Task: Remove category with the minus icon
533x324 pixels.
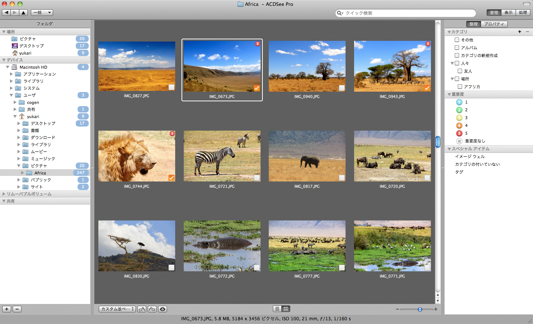Action: 527,32
